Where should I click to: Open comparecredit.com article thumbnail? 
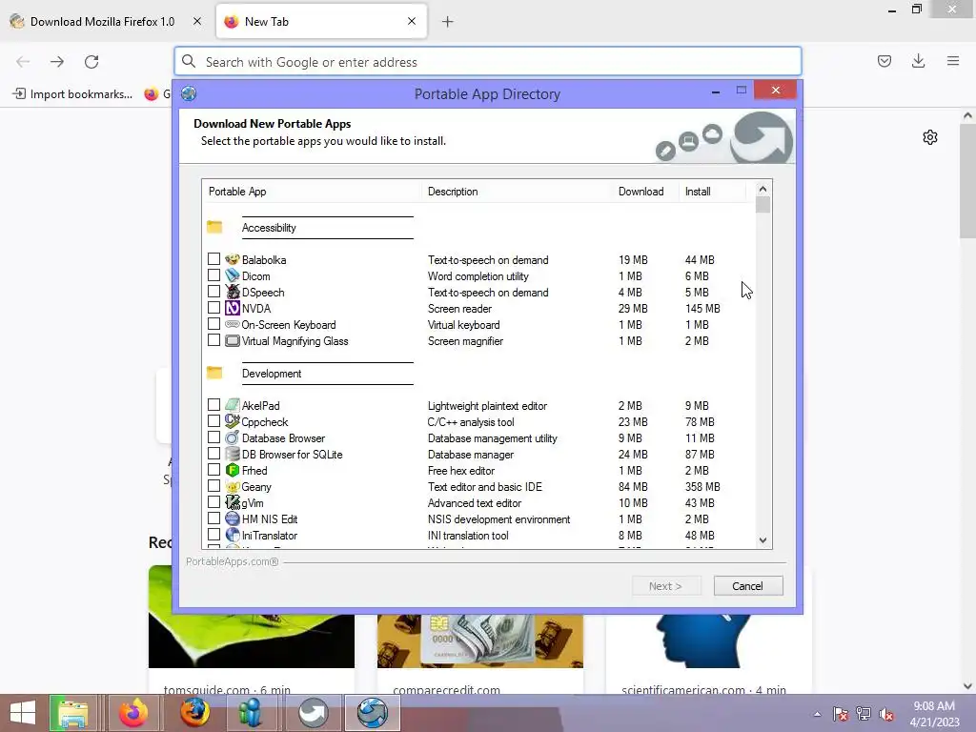(x=480, y=640)
